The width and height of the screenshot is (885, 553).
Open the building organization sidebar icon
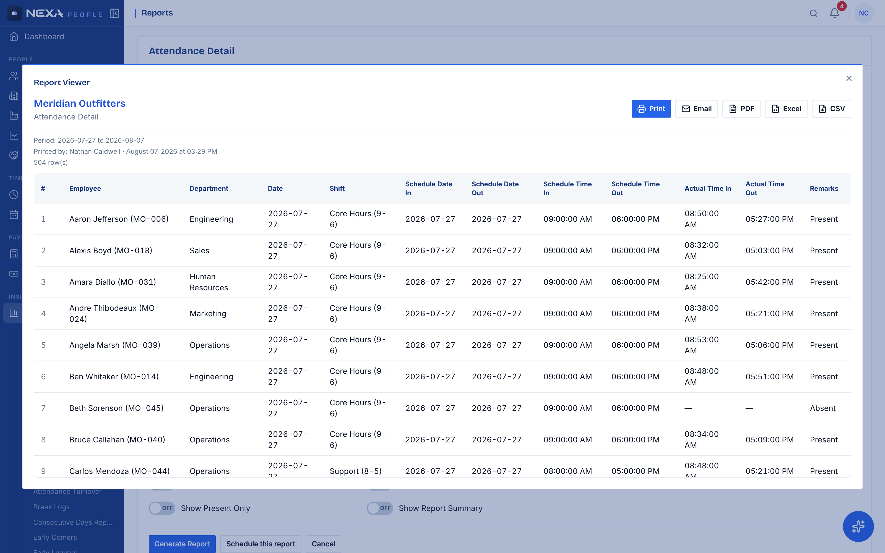(14, 96)
